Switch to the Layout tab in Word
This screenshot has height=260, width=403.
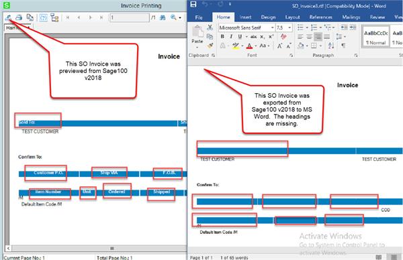[x=292, y=17]
